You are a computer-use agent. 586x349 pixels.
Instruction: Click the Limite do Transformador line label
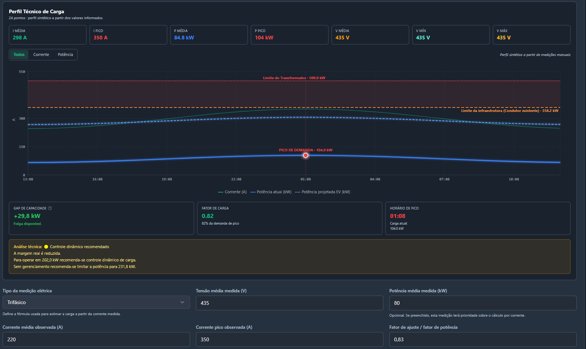pyautogui.click(x=294, y=78)
